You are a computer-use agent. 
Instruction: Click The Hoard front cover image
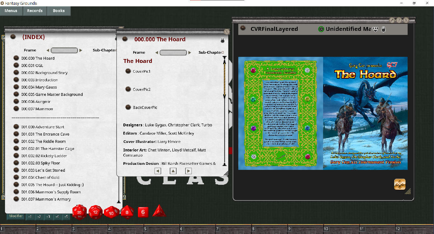pyautogui.click(x=365, y=113)
